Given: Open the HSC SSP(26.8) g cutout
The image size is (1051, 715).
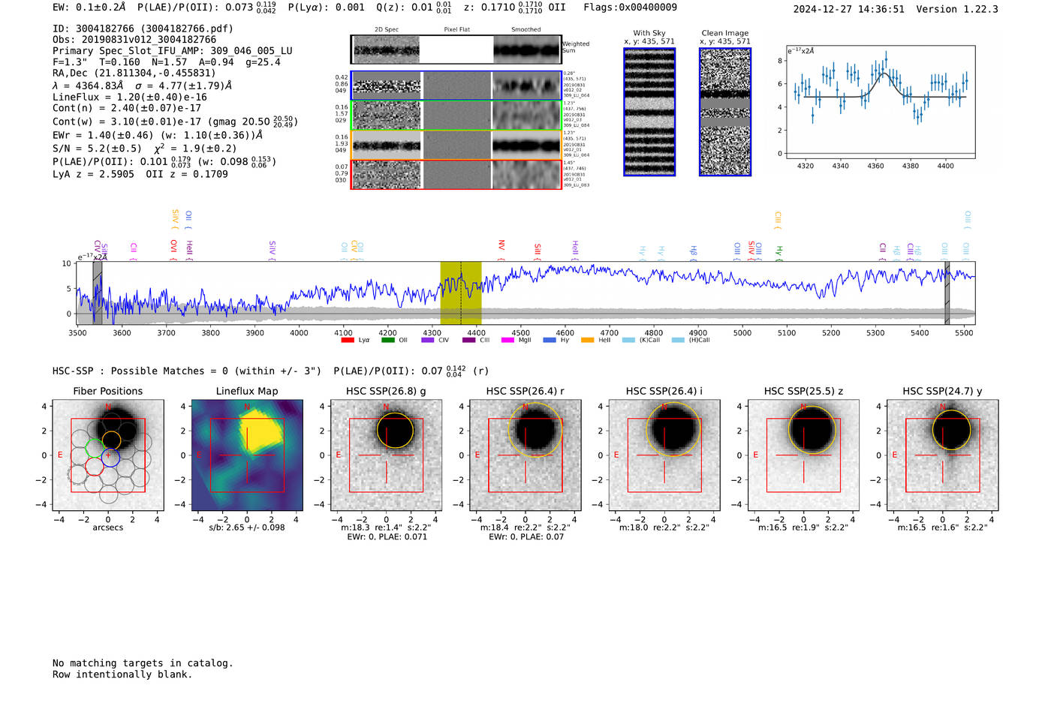Looking at the screenshot, I should (386, 455).
